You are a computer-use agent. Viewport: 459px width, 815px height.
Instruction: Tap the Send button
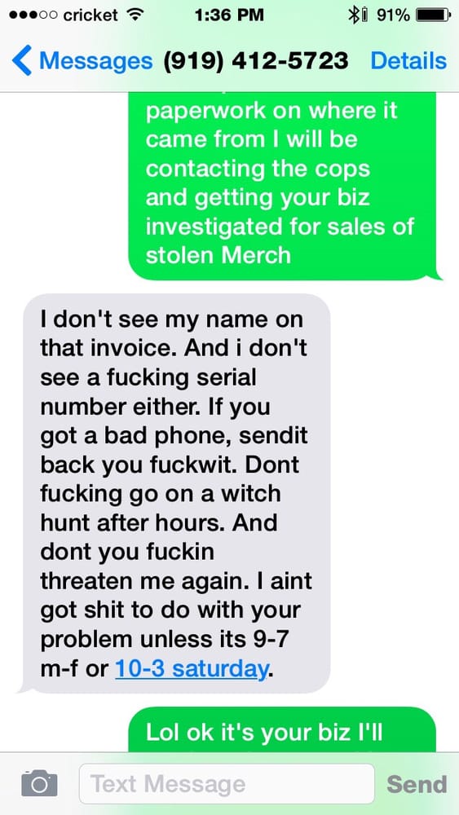[417, 784]
